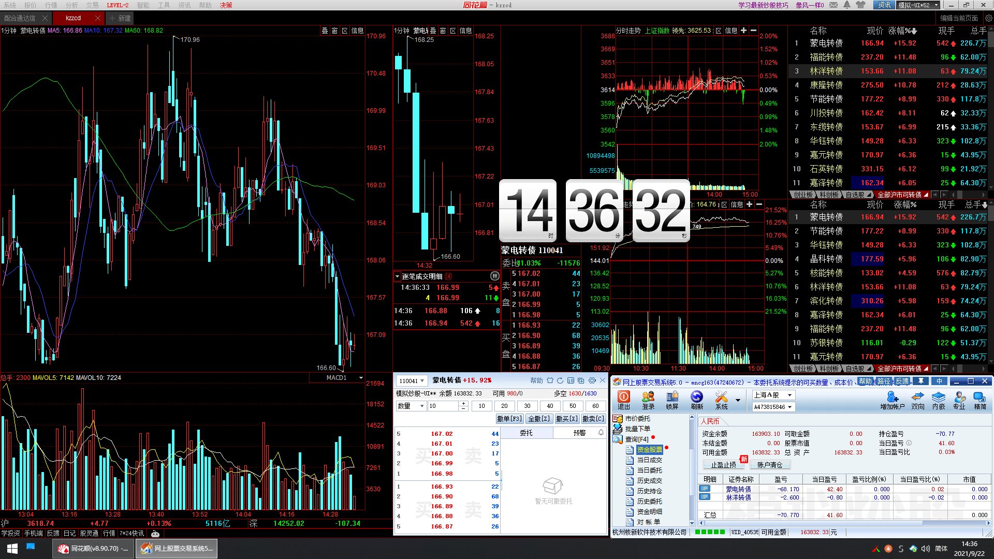
Task: Click the 账户清仓 button
Action: click(x=770, y=465)
